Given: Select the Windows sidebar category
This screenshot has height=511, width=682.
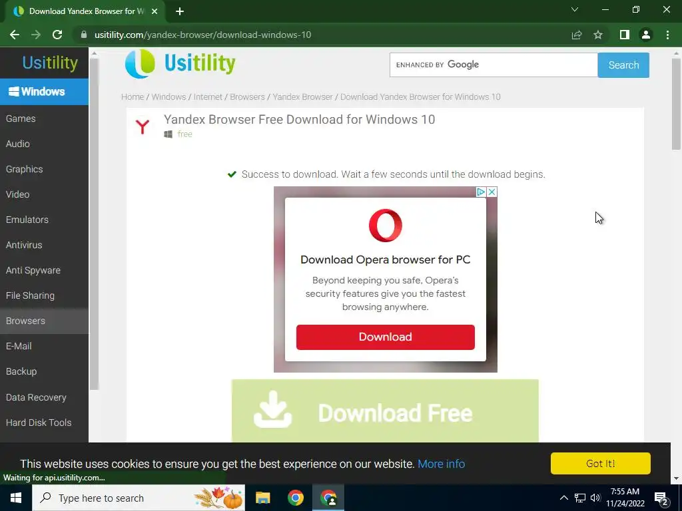Looking at the screenshot, I should pyautogui.click(x=44, y=92).
